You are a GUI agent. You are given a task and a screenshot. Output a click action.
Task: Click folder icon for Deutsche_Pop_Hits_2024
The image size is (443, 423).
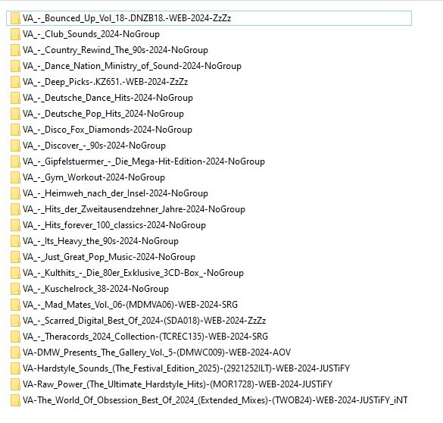[15, 114]
